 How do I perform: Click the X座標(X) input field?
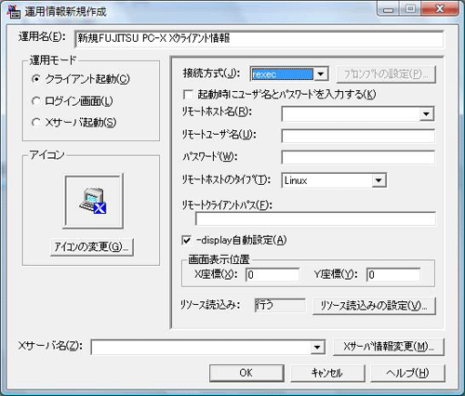(272, 274)
